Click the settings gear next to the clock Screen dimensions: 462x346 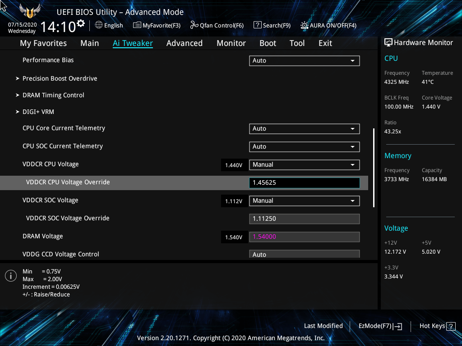(81, 23)
